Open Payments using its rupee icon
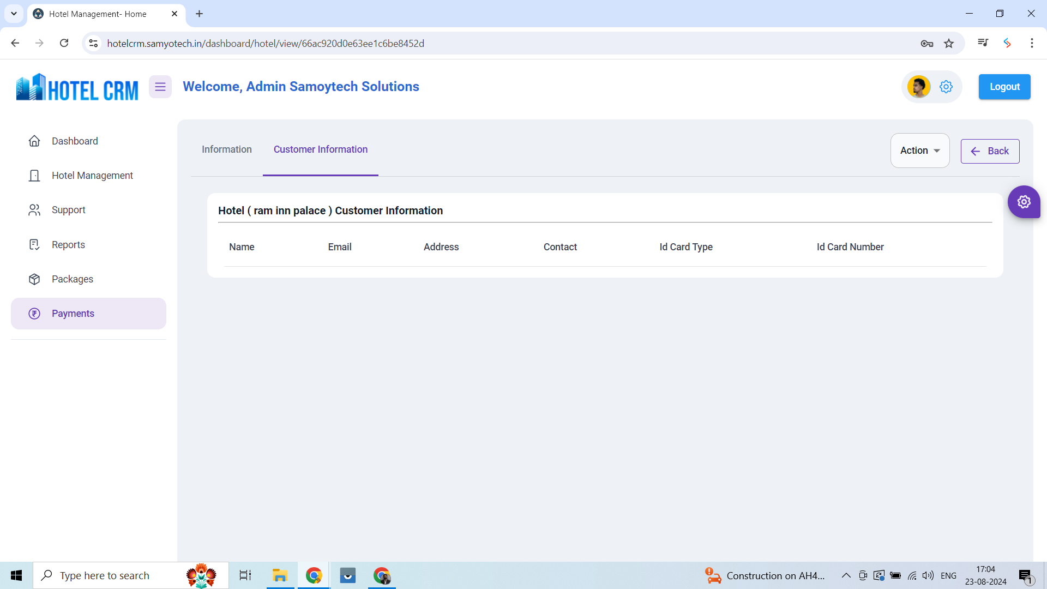The height and width of the screenshot is (589, 1047). pyautogui.click(x=34, y=314)
